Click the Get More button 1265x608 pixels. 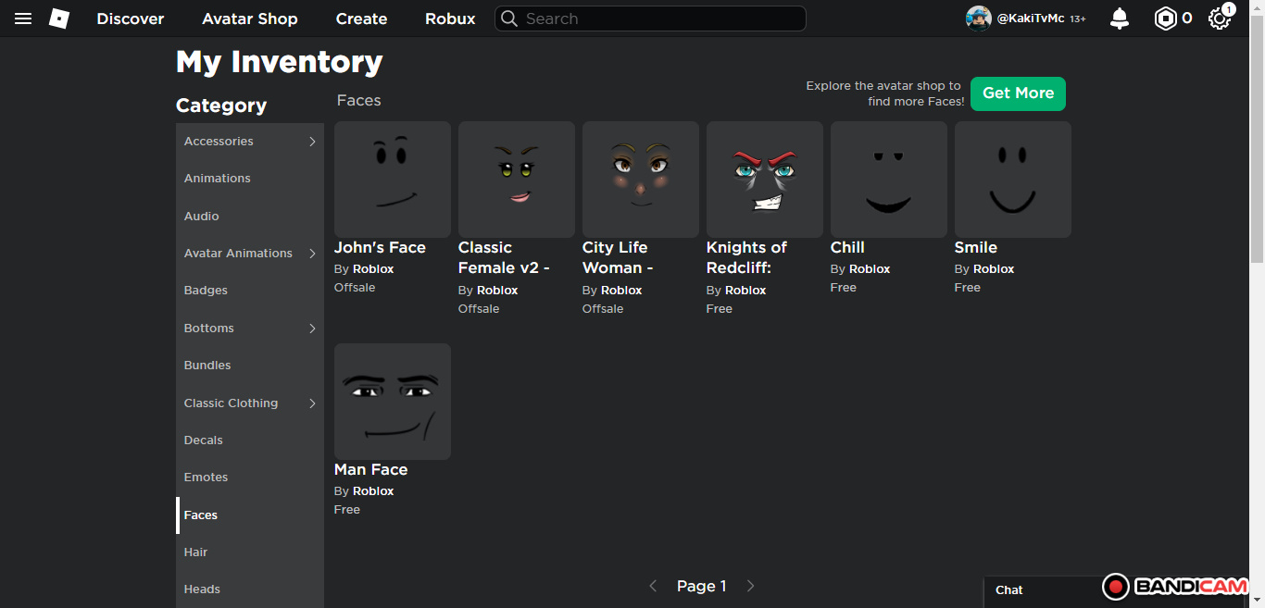click(x=1018, y=93)
